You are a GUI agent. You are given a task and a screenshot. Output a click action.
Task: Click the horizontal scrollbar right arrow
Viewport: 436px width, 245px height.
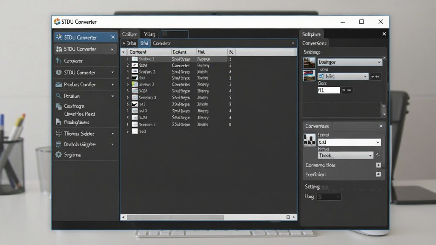point(294,217)
